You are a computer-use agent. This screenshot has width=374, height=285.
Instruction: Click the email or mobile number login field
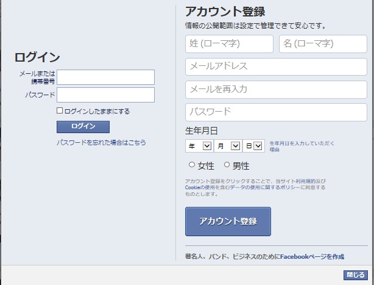pyautogui.click(x=105, y=77)
